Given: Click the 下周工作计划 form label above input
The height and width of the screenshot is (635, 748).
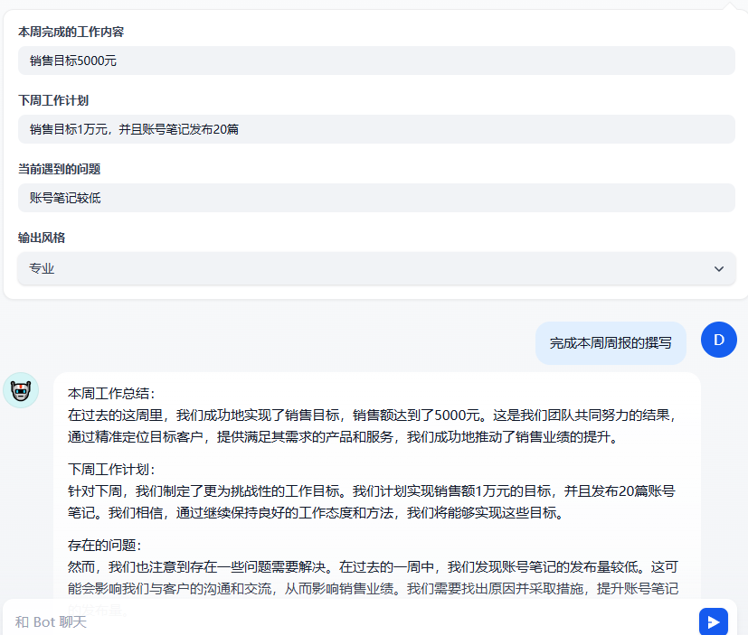Looking at the screenshot, I should (53, 100).
